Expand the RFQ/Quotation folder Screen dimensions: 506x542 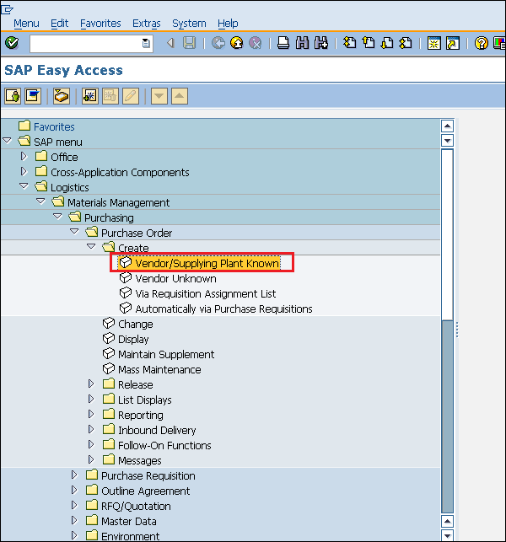coord(74,505)
